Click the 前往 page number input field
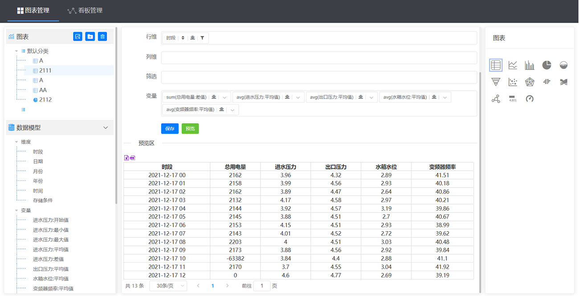579x296 pixels. [262, 286]
